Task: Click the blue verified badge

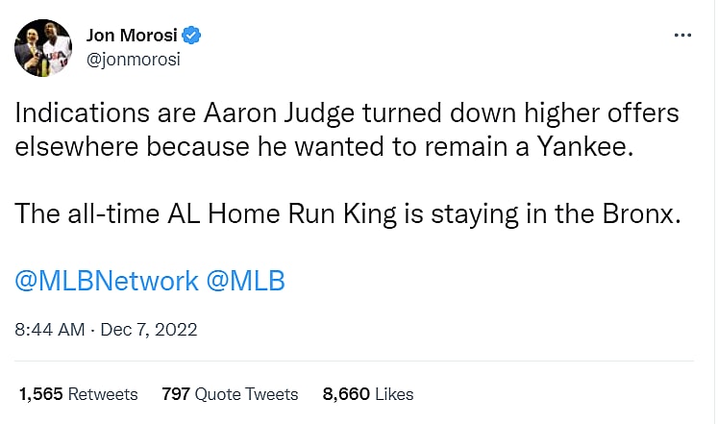Action: 191,37
